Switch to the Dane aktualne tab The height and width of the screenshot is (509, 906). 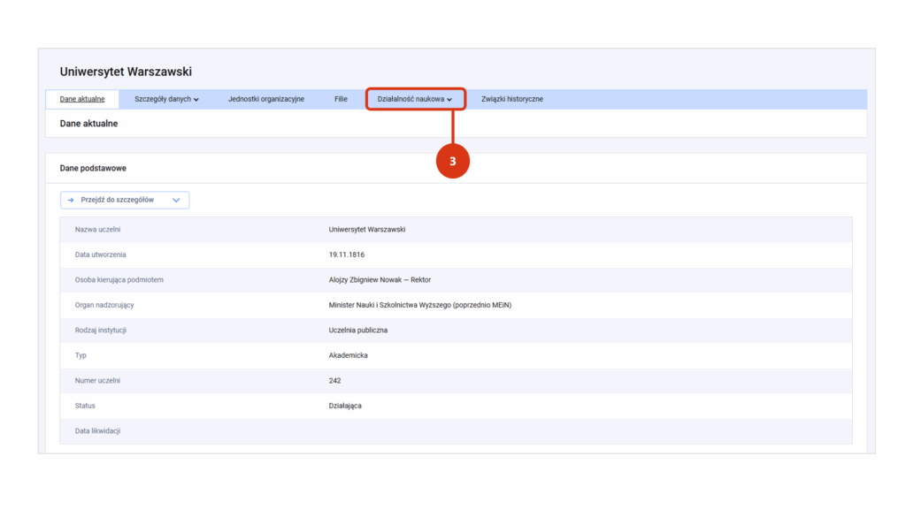pyautogui.click(x=82, y=99)
